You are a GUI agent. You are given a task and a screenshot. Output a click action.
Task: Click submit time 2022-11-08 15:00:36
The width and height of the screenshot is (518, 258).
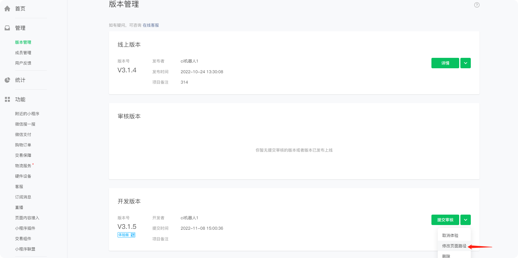pos(202,228)
